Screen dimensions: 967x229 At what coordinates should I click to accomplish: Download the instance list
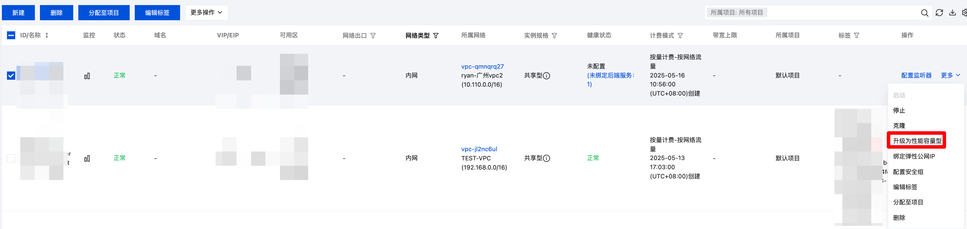(952, 13)
